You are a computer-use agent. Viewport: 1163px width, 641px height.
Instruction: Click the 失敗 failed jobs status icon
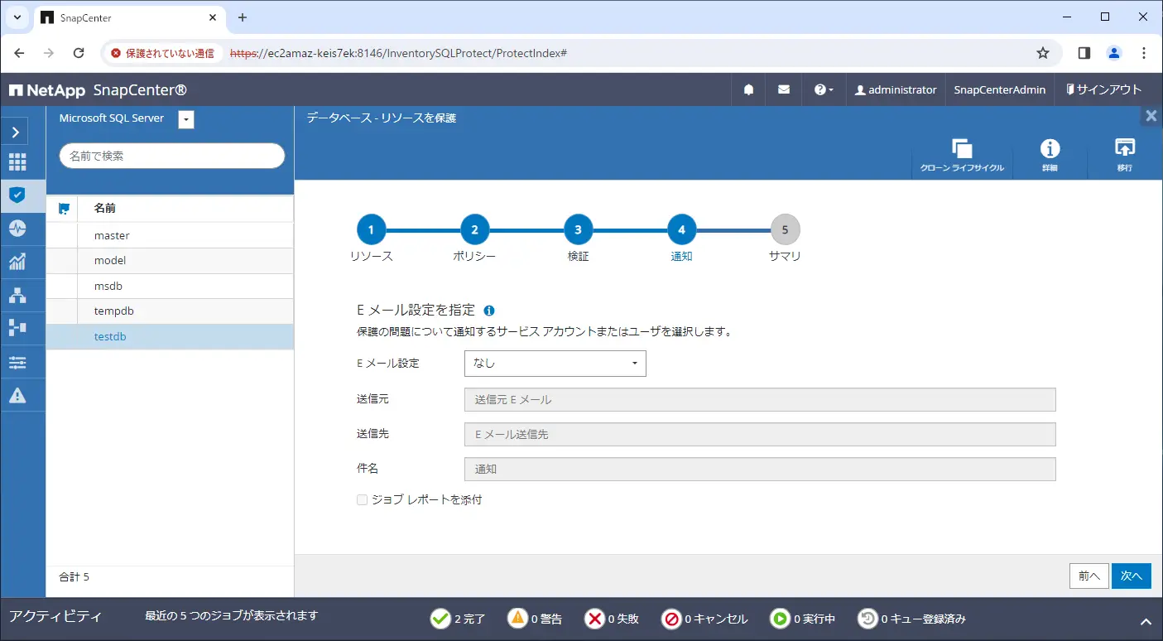(594, 619)
